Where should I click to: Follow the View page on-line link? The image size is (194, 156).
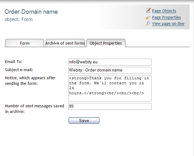[x=168, y=24]
